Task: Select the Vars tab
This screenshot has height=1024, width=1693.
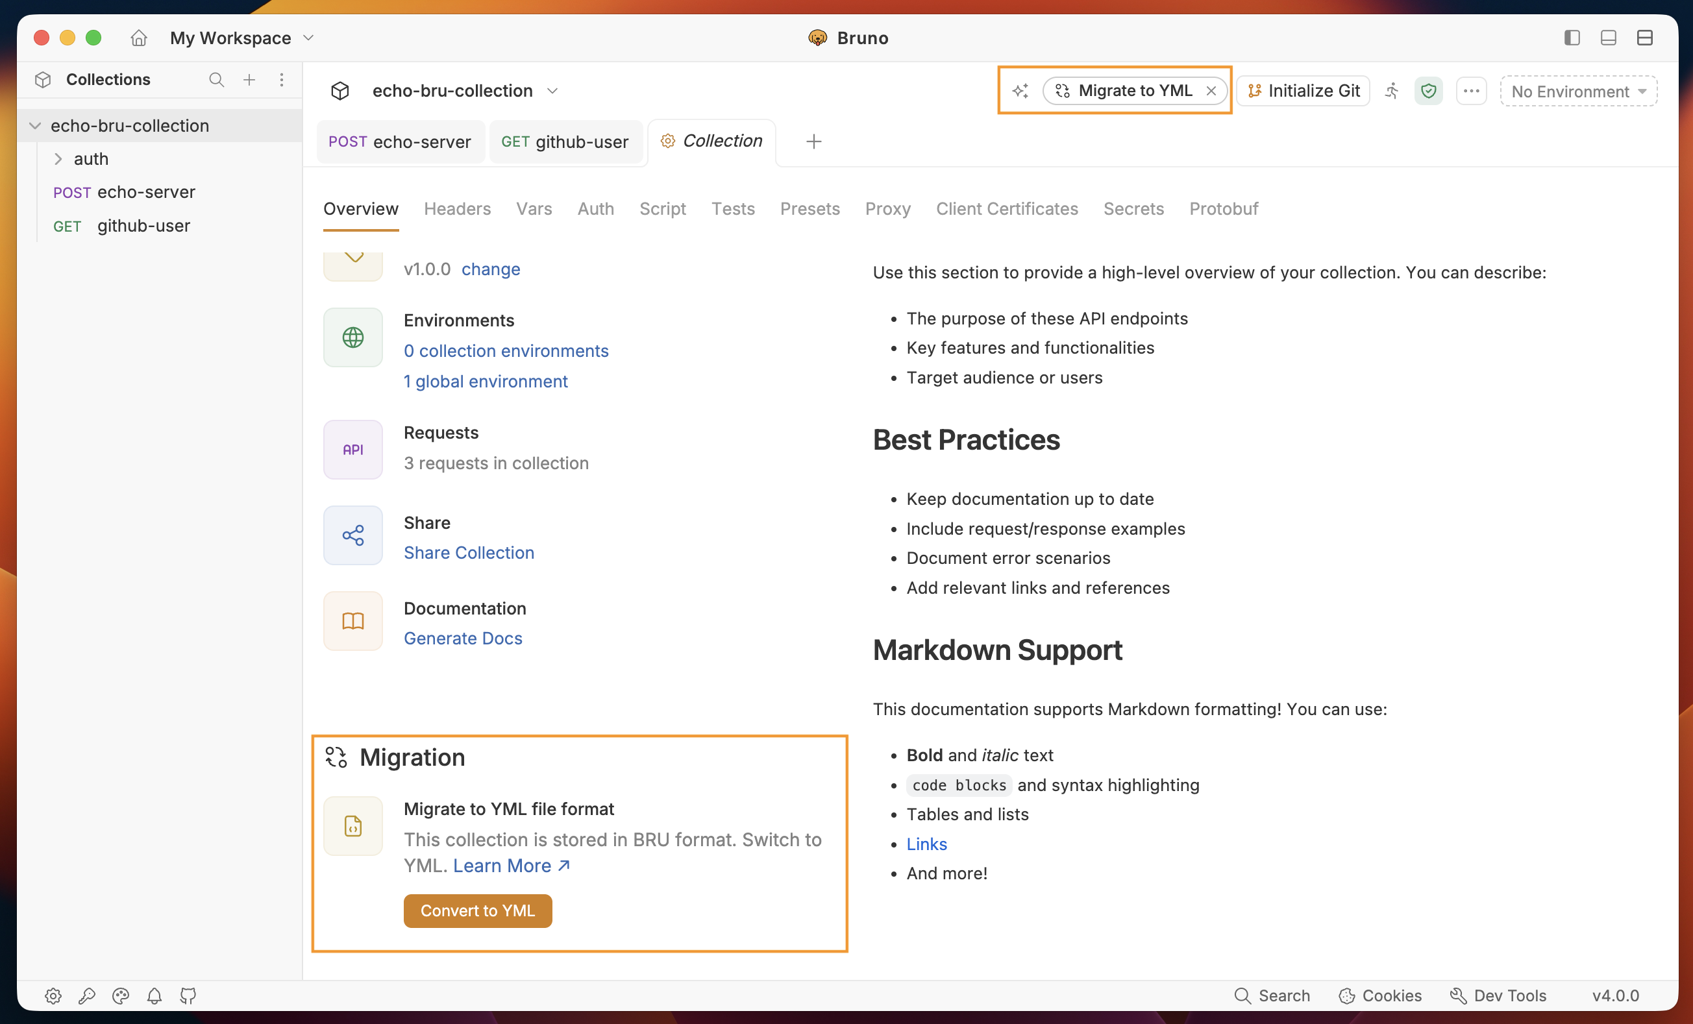Action: coord(534,209)
